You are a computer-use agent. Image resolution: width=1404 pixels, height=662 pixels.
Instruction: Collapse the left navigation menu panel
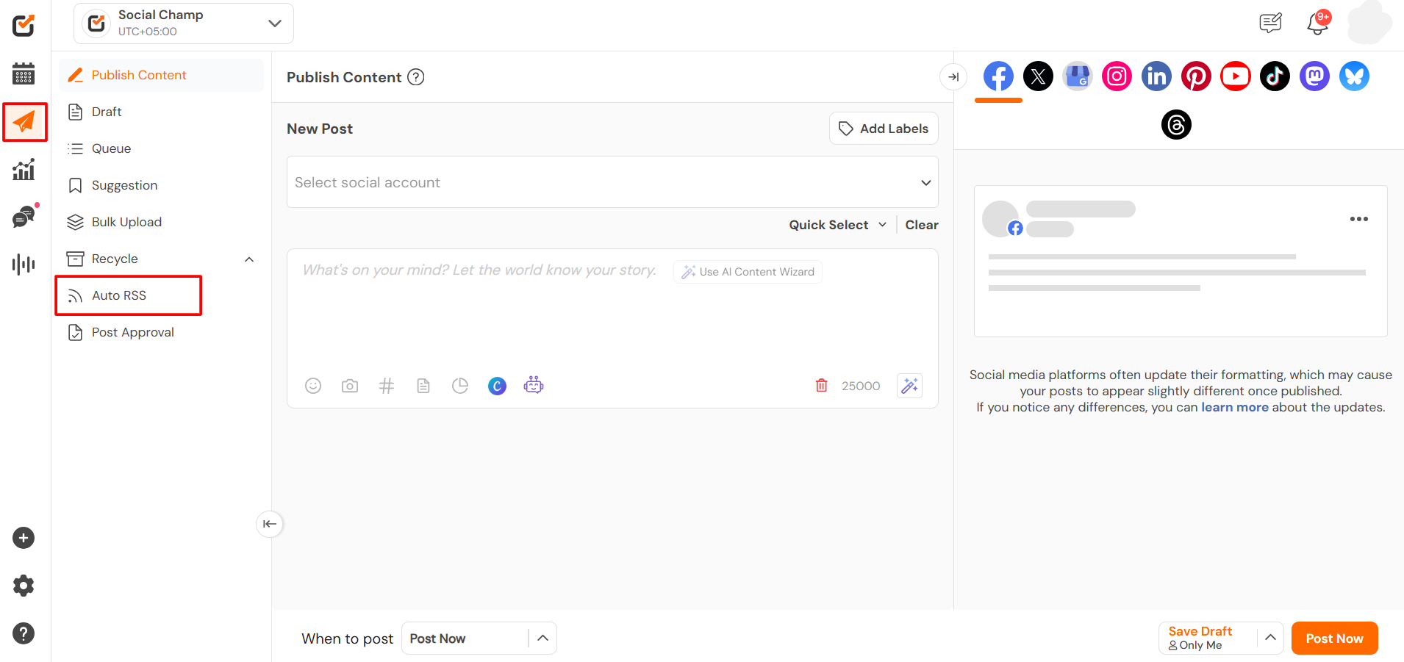point(270,524)
